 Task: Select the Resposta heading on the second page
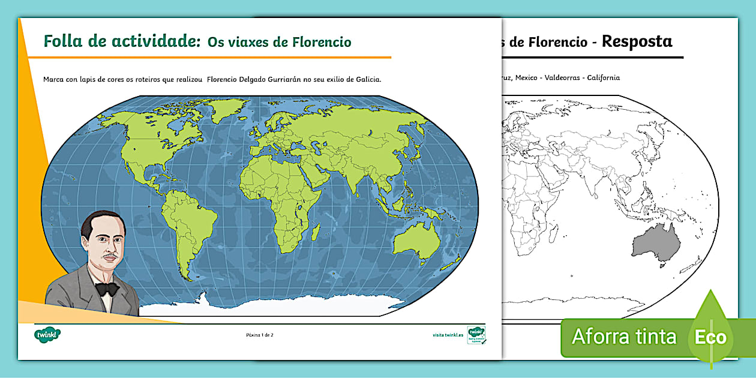point(637,41)
